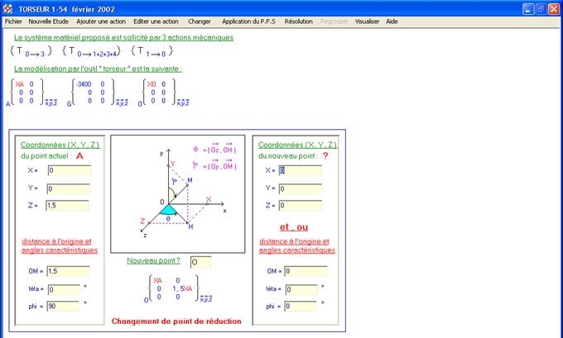The width and height of the screenshot is (563, 338).
Task: Click the T 0→1+2+3+4 torseur notation
Action: click(91, 51)
